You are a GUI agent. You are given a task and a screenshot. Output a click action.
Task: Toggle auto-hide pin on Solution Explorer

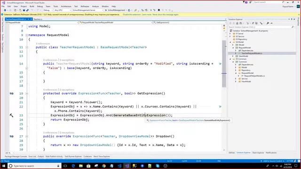[x=292, y=19]
